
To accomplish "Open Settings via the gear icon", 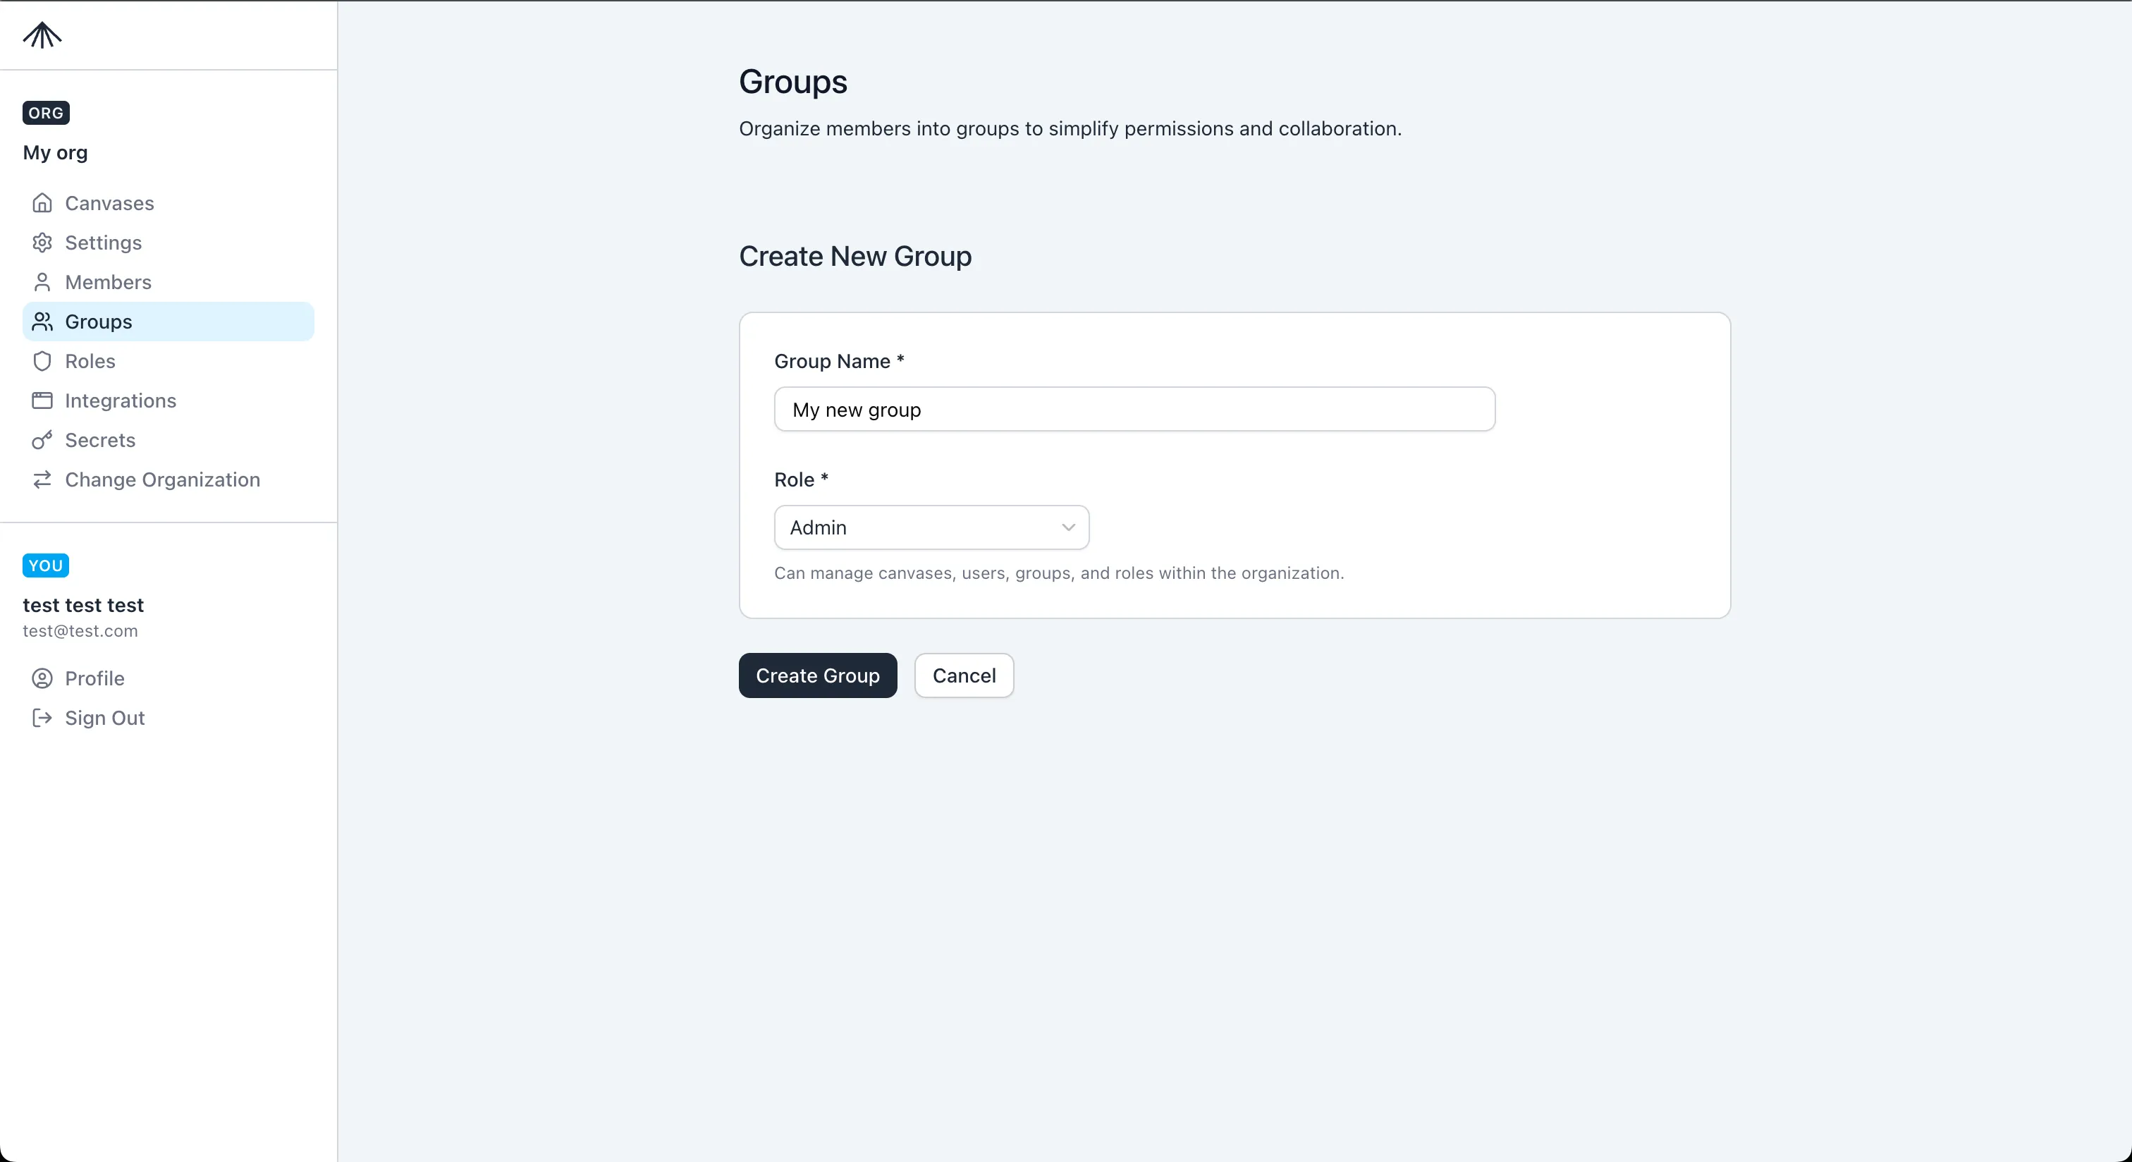I will [42, 243].
